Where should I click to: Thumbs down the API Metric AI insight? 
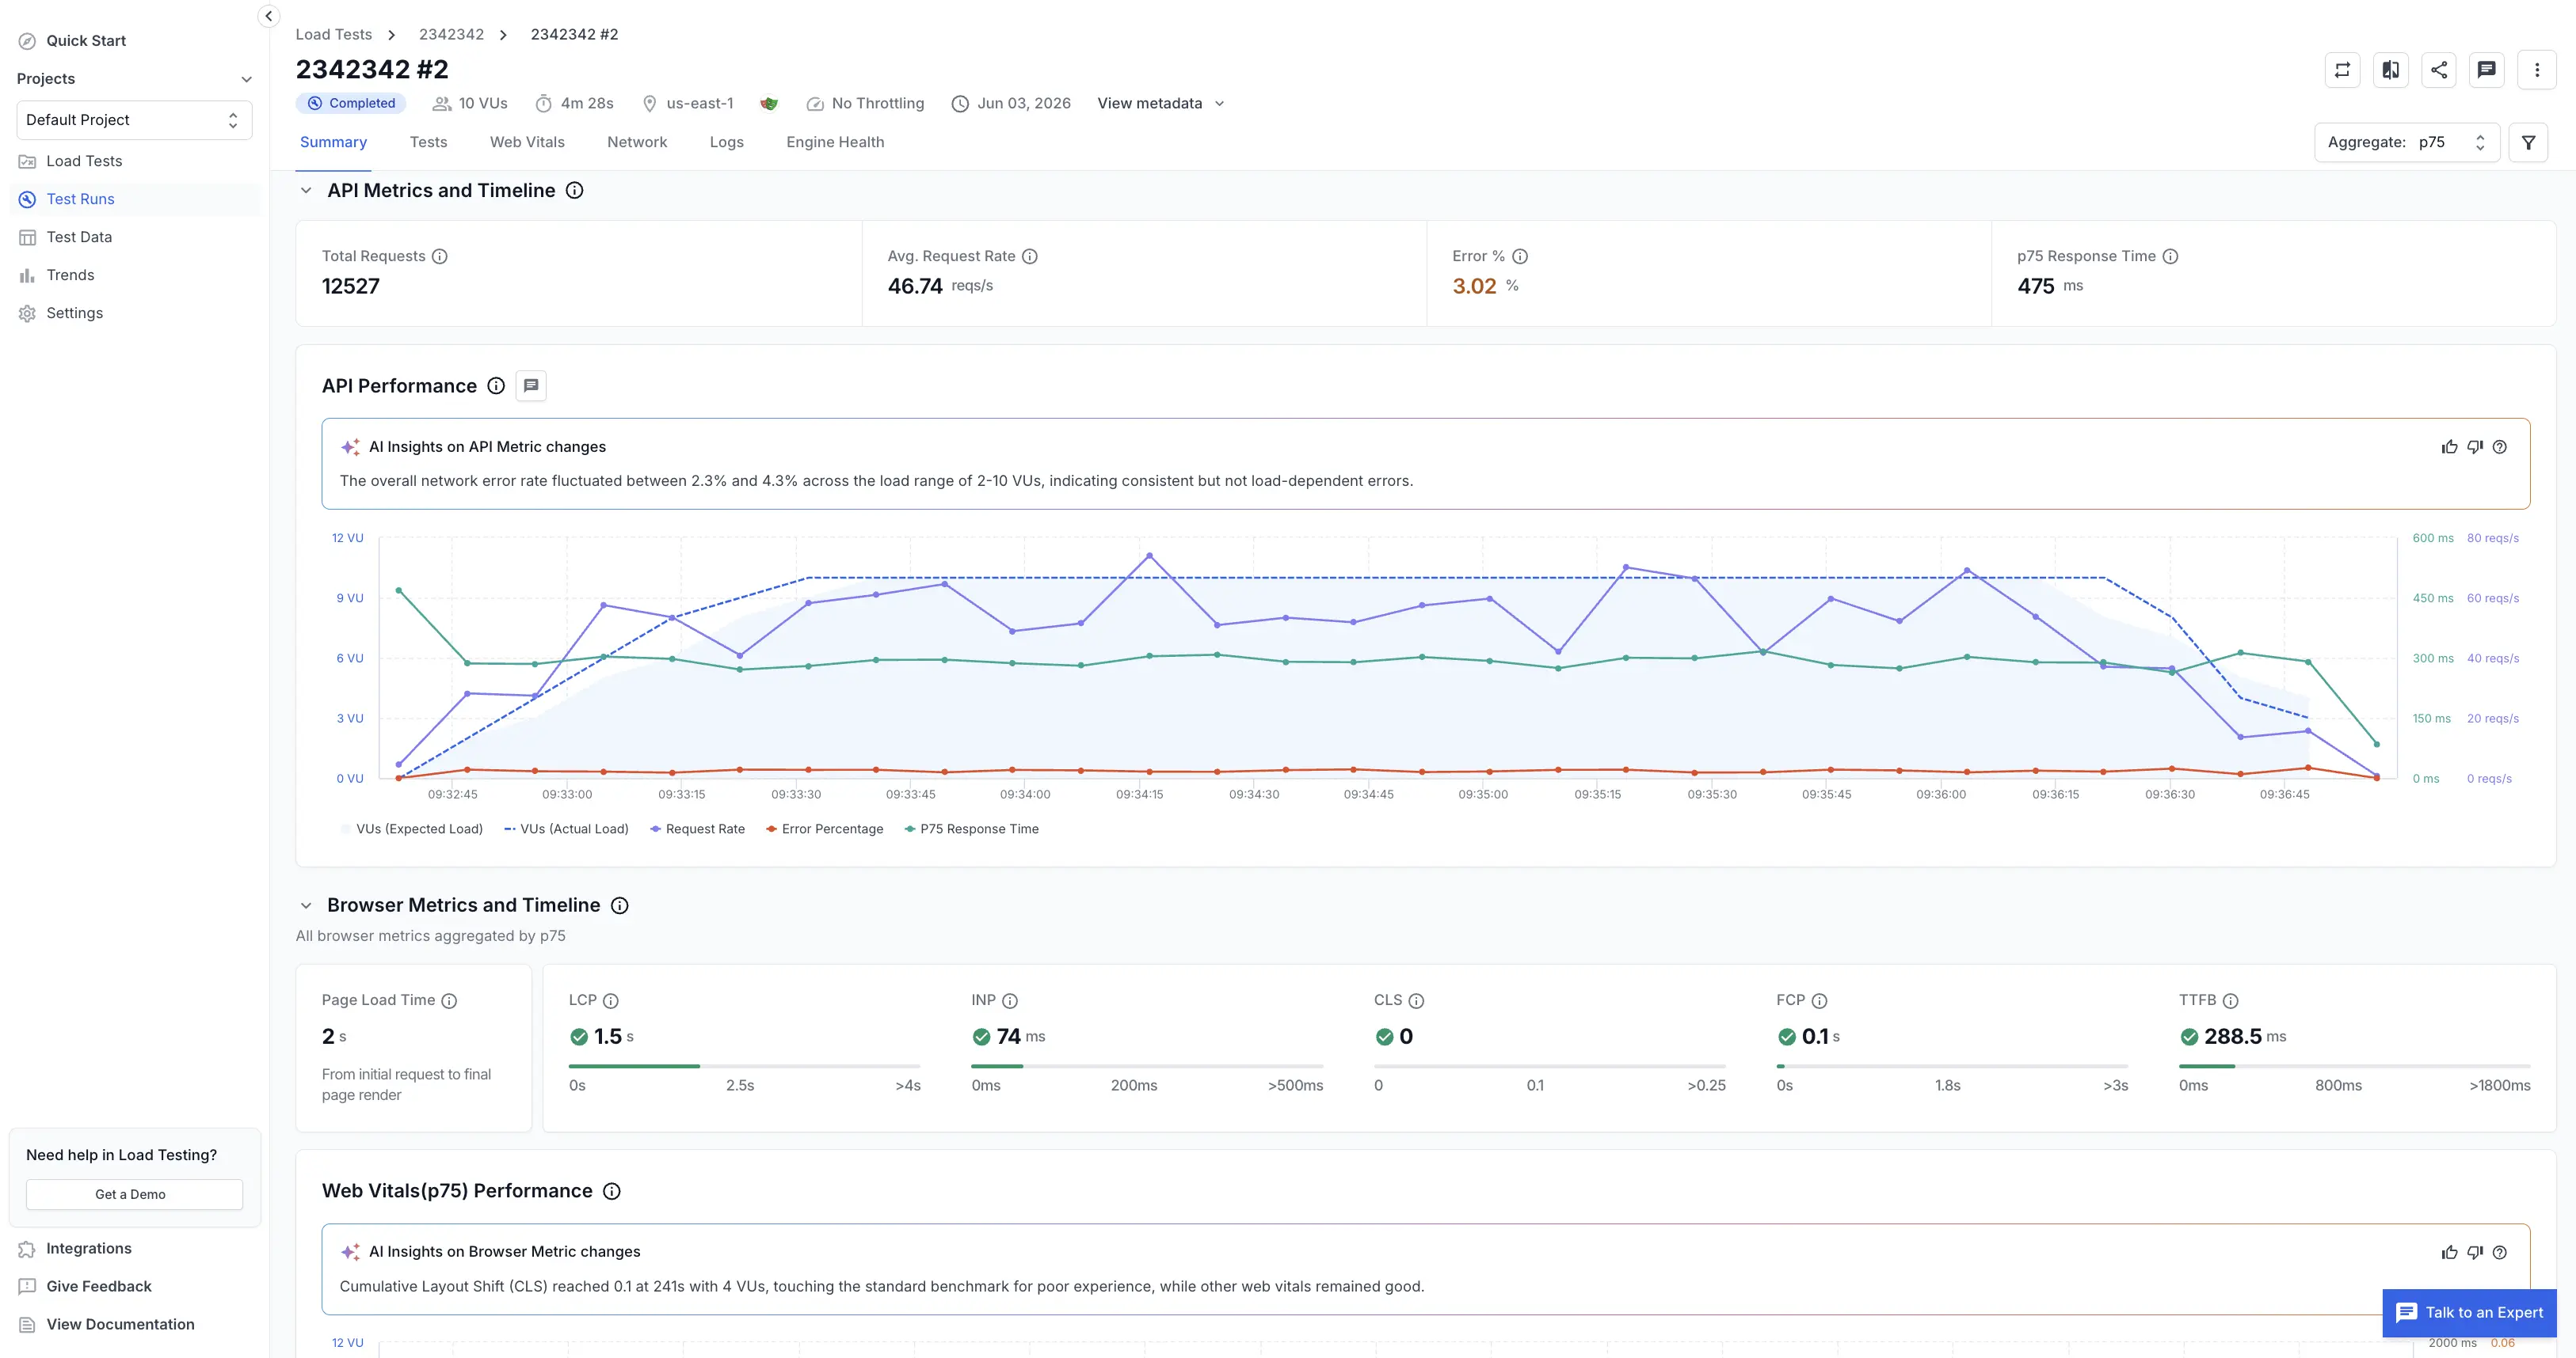(2475, 448)
